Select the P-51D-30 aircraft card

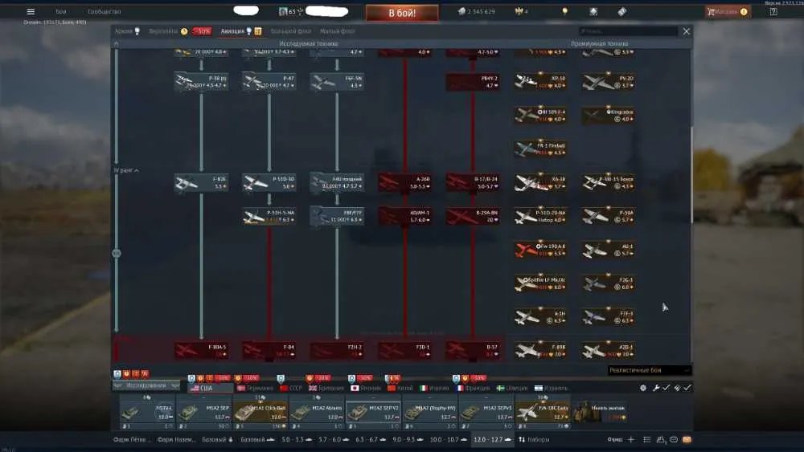[x=269, y=183]
